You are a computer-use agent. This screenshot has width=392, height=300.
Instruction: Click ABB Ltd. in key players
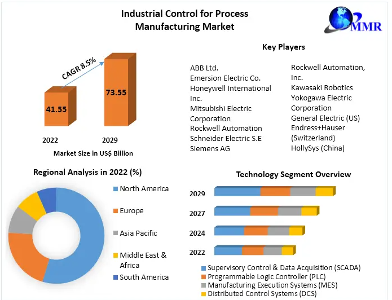pyautogui.click(x=204, y=68)
